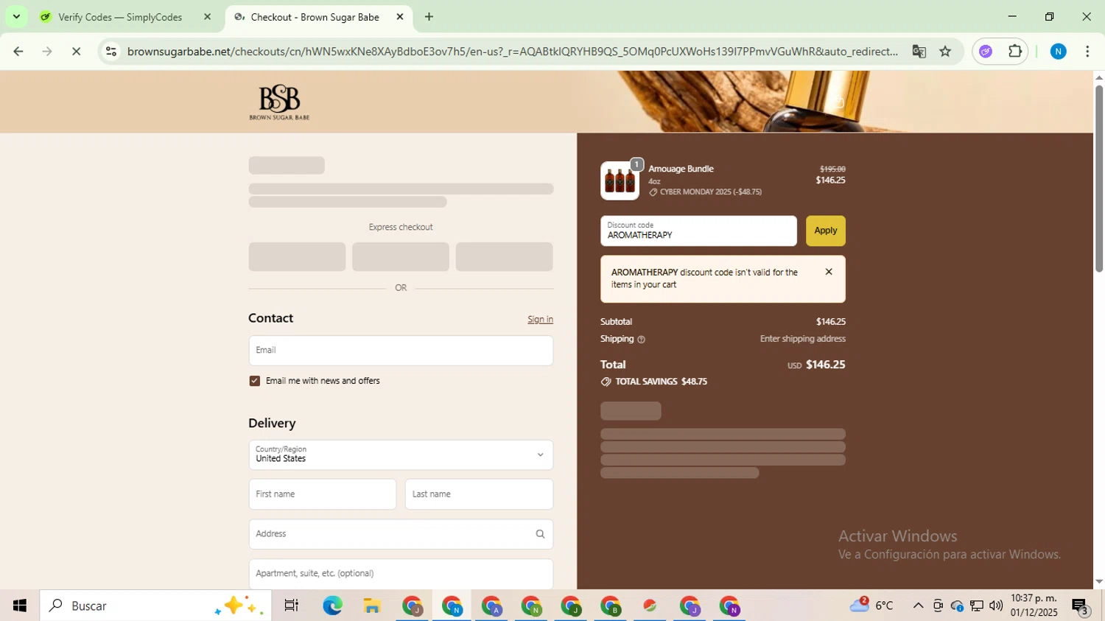Select the Checkout - Brown Sugar Babe tab

click(x=315, y=17)
